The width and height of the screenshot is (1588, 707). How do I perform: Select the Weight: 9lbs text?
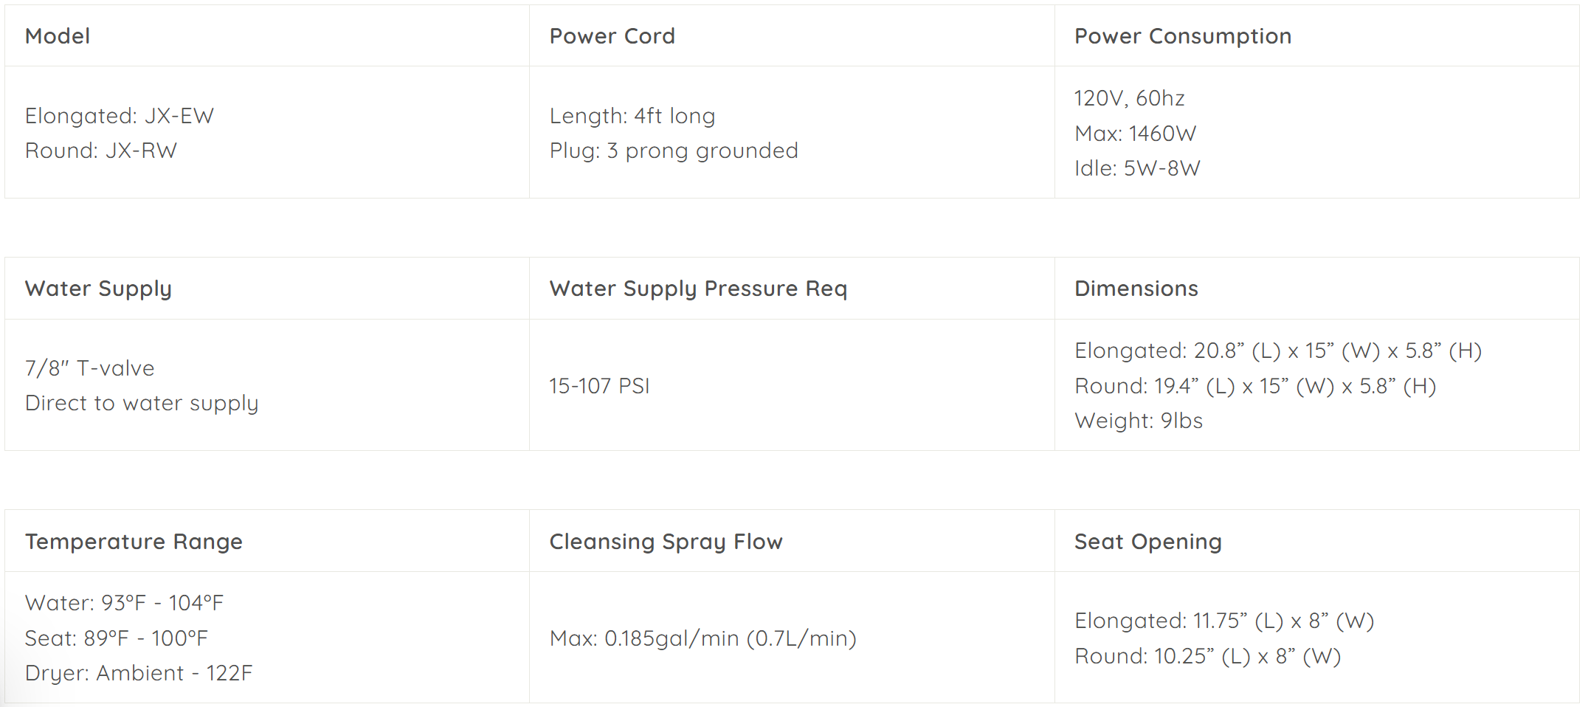1139,421
